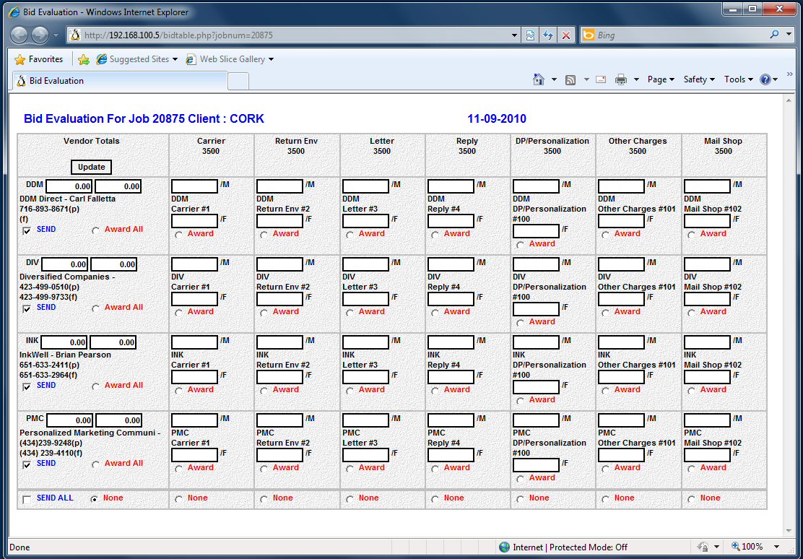Click the red Stop loading icon
803x559 pixels.
click(x=566, y=35)
